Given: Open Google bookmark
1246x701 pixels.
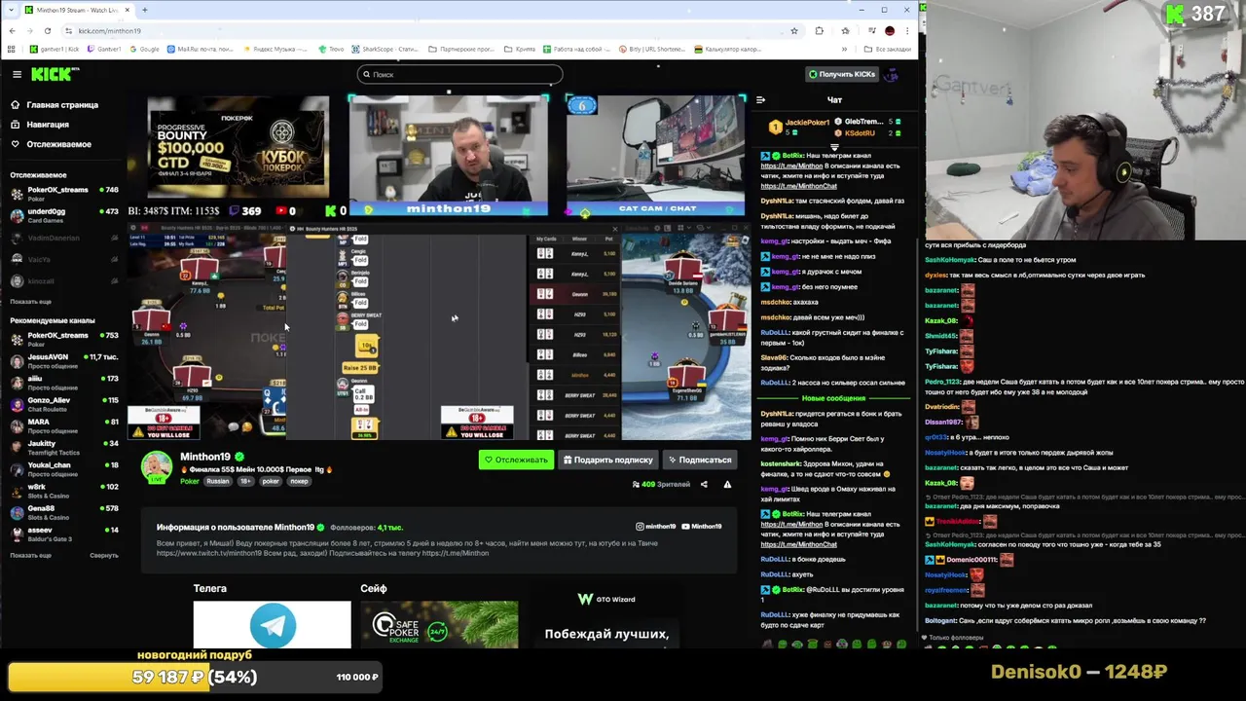Looking at the screenshot, I should 144,49.
